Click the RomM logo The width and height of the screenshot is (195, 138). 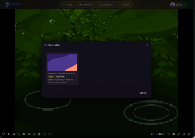pos(13,5)
